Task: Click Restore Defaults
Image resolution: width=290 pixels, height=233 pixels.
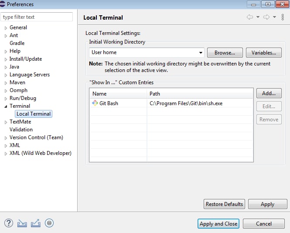Action: point(224,204)
